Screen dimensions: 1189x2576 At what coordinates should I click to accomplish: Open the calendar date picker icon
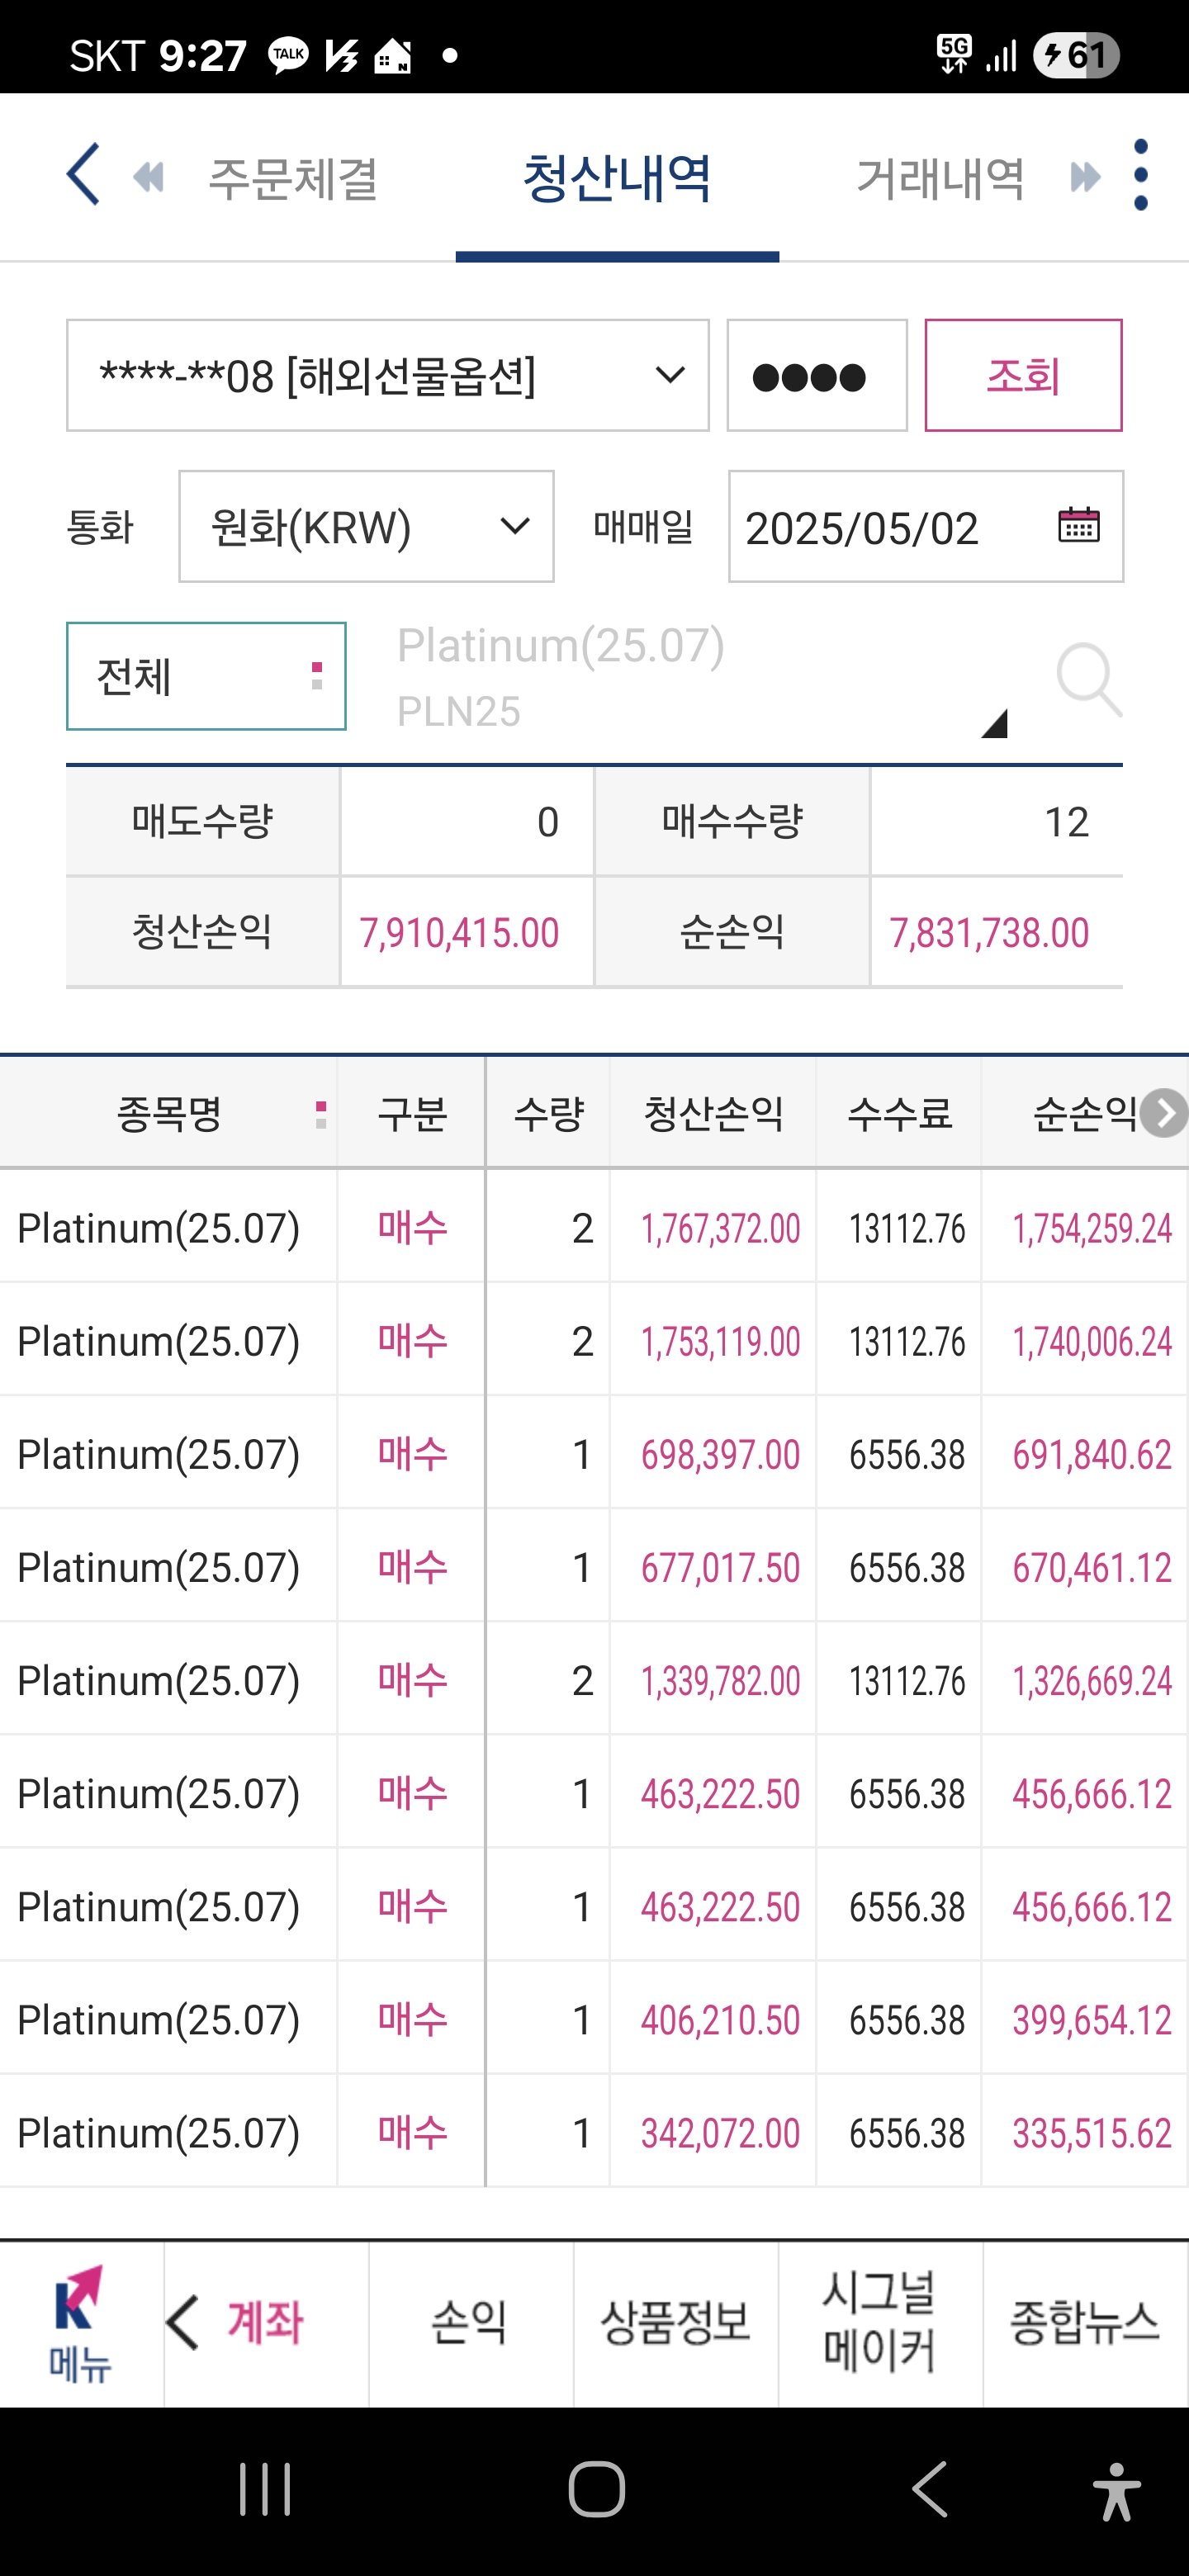point(1078,525)
